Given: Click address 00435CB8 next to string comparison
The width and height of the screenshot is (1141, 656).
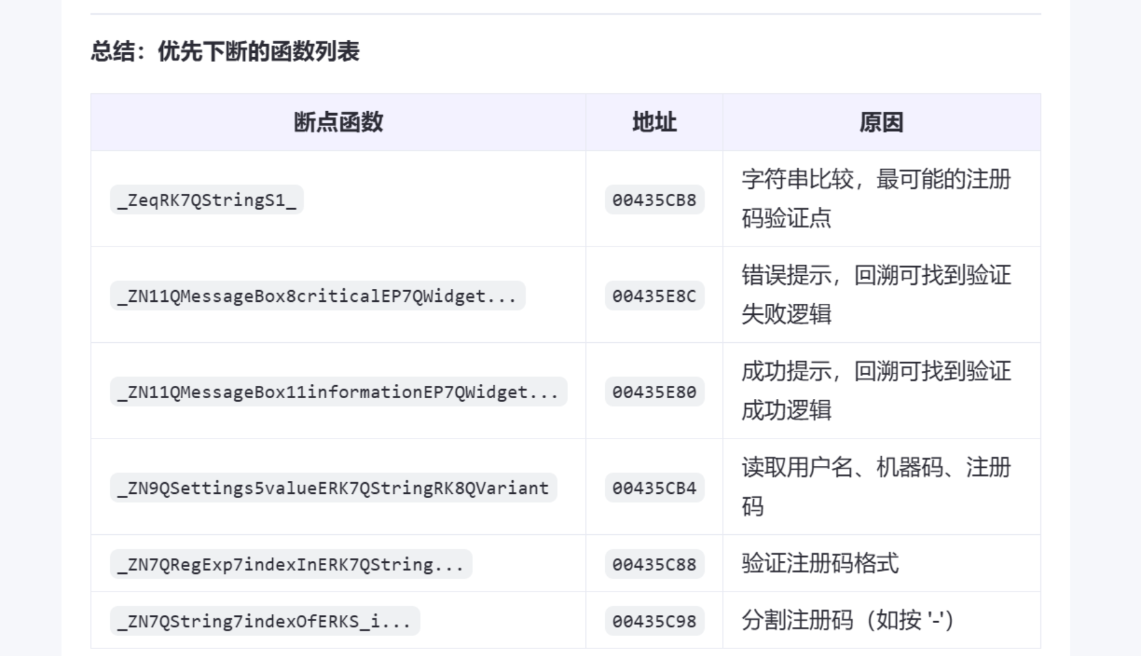Looking at the screenshot, I should click(655, 200).
